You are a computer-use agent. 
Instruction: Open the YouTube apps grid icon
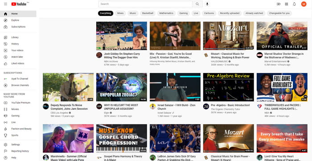pos(286,4)
